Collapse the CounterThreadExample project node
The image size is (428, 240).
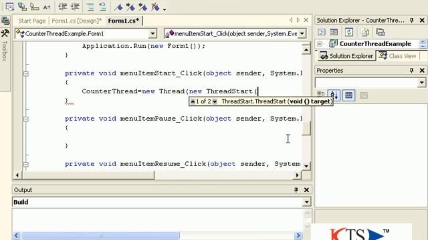[320, 44]
